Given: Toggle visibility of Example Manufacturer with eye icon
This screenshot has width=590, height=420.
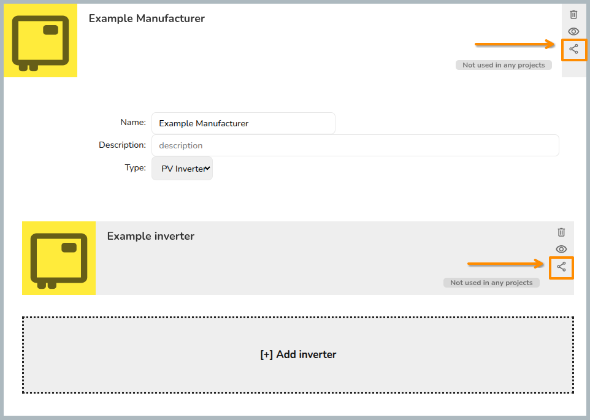Looking at the screenshot, I should 573,32.
